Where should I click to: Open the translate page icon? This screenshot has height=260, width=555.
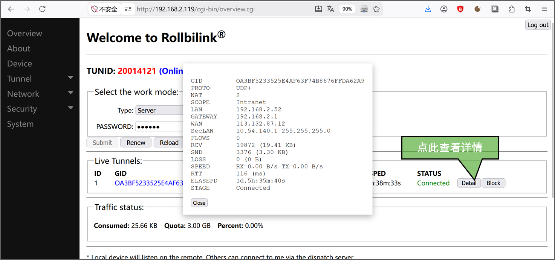(330, 9)
